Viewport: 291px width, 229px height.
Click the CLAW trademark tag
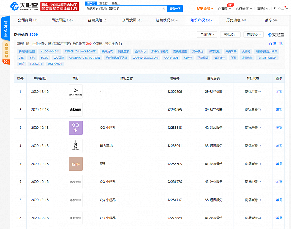pos(188,57)
